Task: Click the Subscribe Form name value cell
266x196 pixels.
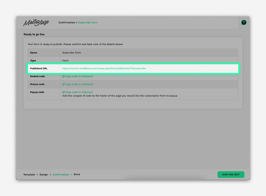Action: point(72,53)
